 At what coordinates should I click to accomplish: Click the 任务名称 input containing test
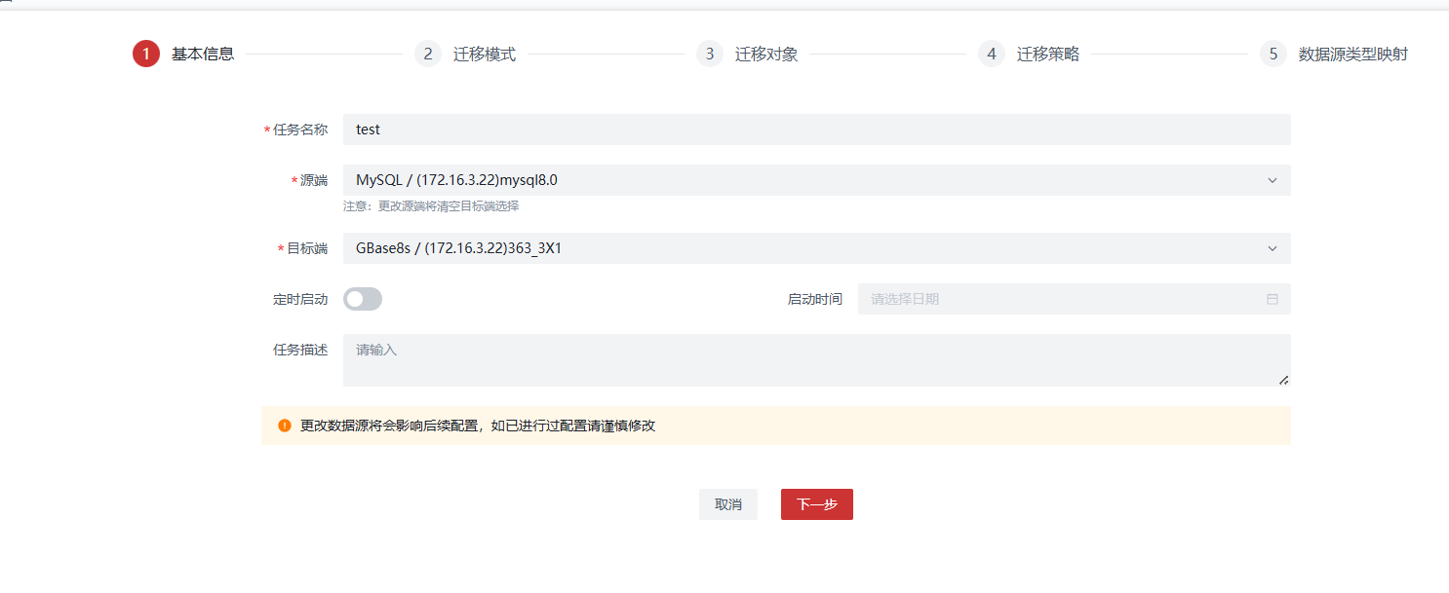[x=816, y=130]
